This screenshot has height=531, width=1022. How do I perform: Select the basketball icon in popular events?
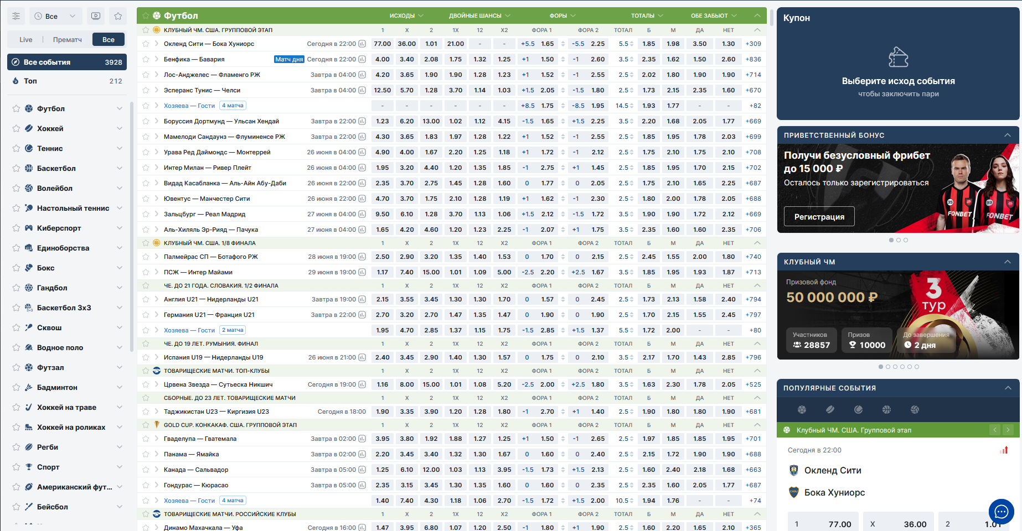tap(886, 409)
